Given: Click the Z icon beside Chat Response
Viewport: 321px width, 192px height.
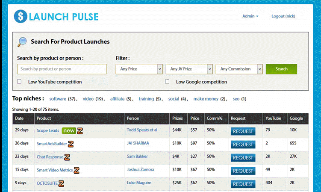Looking at the screenshot, I should (x=67, y=157).
